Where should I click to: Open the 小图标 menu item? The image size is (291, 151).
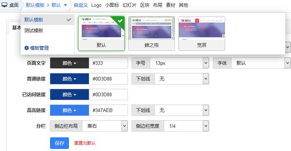pos(112,5)
